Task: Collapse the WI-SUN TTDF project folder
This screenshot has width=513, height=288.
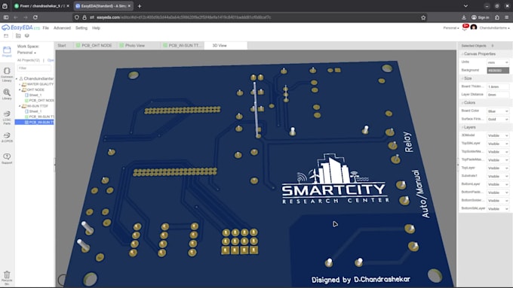Action: [20, 106]
